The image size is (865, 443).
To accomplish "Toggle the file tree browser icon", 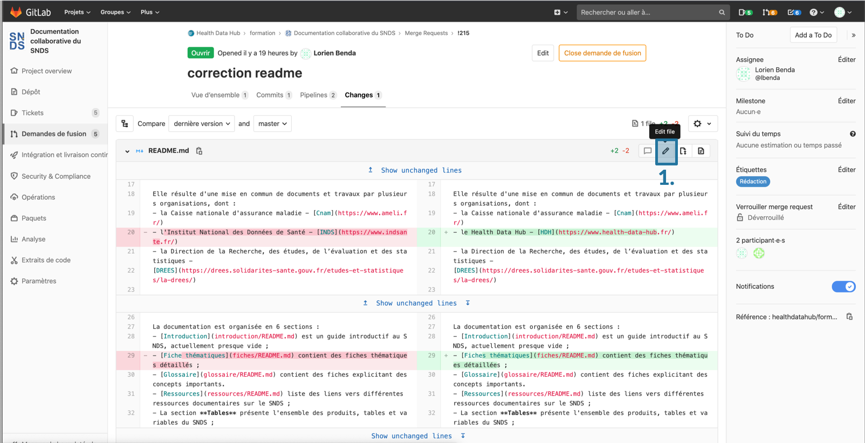I will click(125, 123).
